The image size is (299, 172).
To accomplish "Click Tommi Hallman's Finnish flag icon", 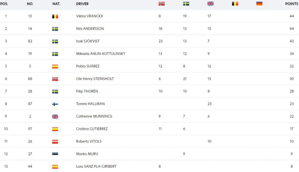I will (55, 104).
